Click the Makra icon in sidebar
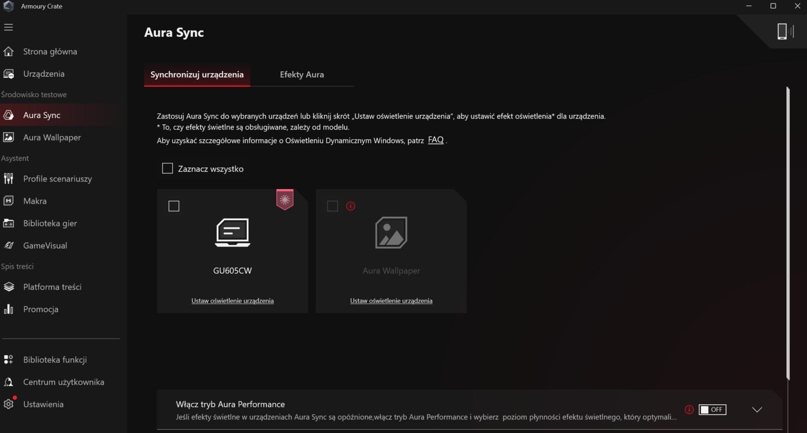This screenshot has height=433, width=807. [x=9, y=201]
